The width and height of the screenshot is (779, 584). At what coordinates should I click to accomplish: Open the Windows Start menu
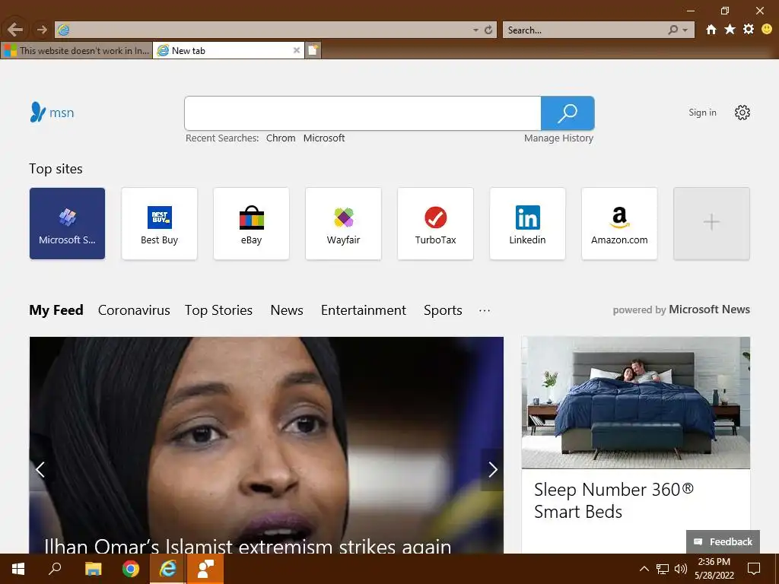coord(18,569)
